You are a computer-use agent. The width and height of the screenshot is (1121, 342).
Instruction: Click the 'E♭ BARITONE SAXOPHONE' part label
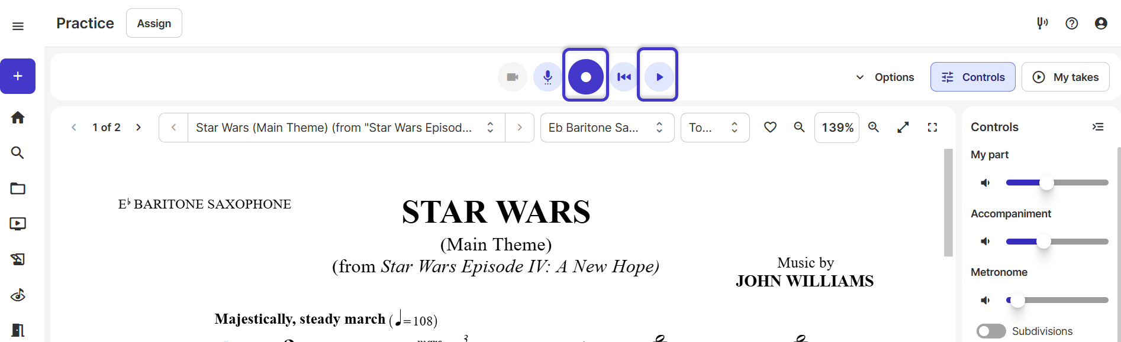[205, 204]
